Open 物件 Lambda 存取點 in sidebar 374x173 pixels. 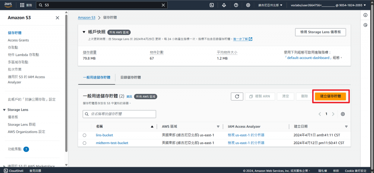23,55
